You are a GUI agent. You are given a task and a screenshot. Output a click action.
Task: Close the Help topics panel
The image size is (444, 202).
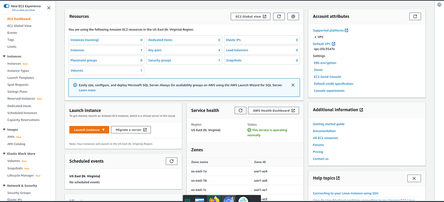coord(414,178)
